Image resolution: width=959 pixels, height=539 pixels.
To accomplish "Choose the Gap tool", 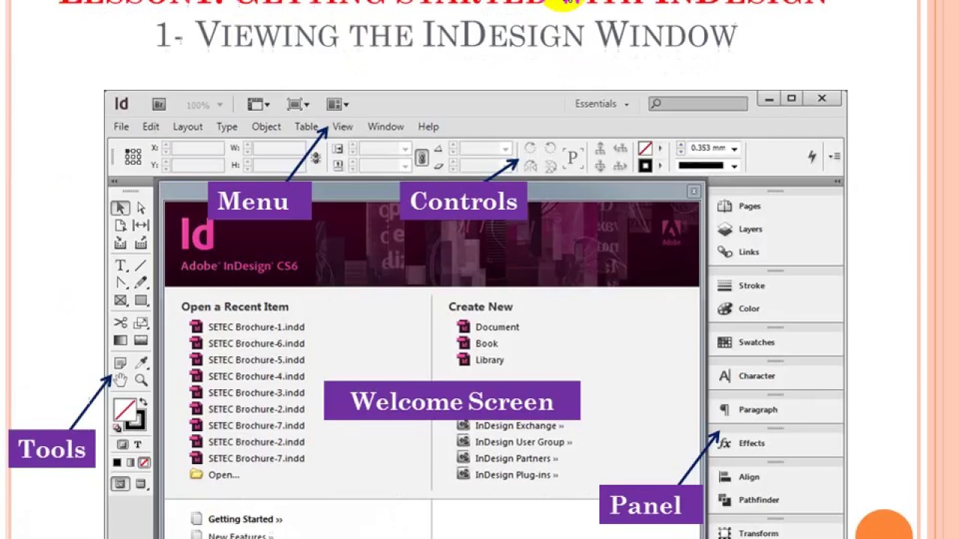I will coord(141,225).
